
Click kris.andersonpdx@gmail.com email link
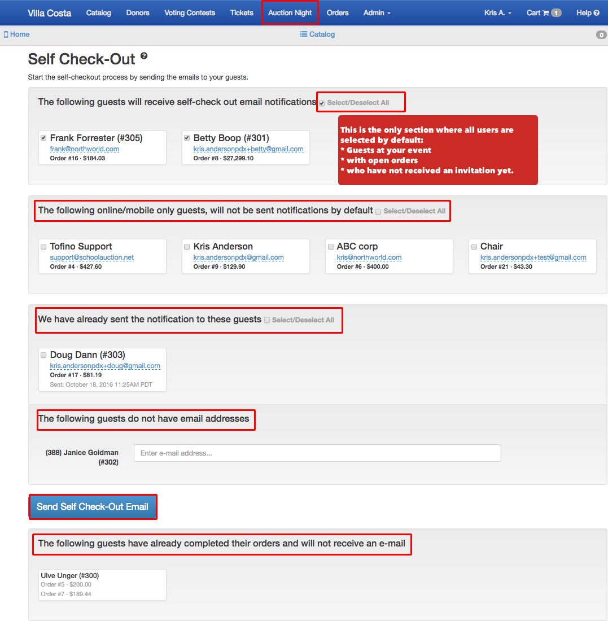tap(238, 257)
